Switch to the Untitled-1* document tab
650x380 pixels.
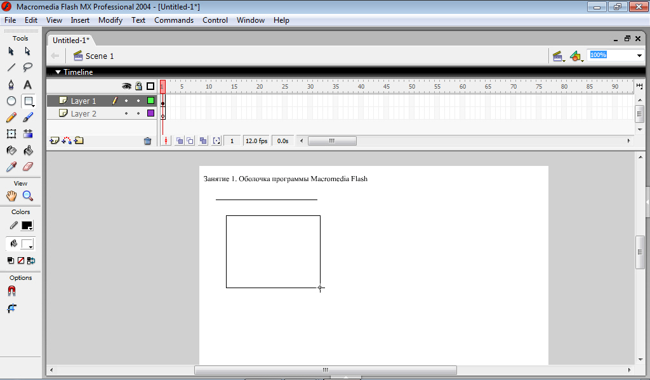[71, 40]
